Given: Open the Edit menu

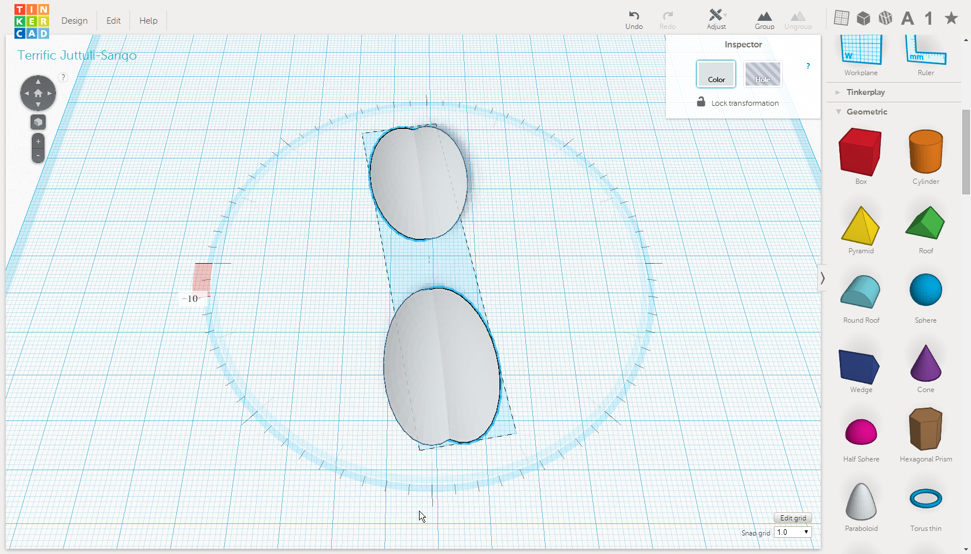Looking at the screenshot, I should [113, 21].
